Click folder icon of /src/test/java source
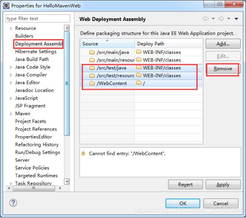 92,68
